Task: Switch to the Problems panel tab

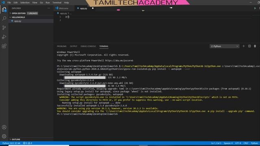Action: click(x=62, y=46)
